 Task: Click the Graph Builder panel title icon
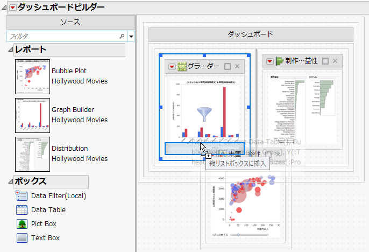click(182, 67)
